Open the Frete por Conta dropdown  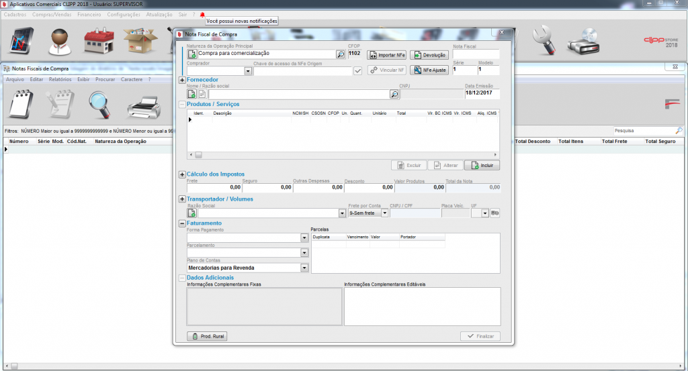point(385,213)
